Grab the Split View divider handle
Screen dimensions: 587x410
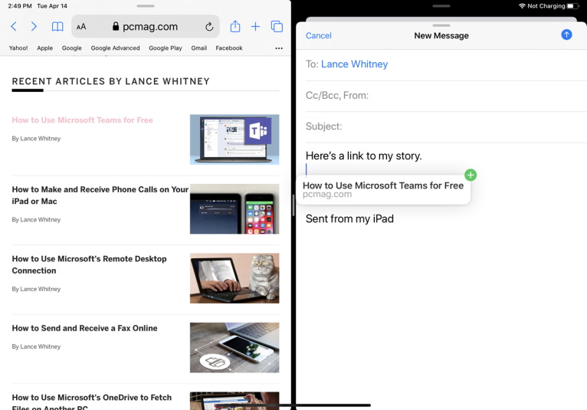(x=293, y=205)
